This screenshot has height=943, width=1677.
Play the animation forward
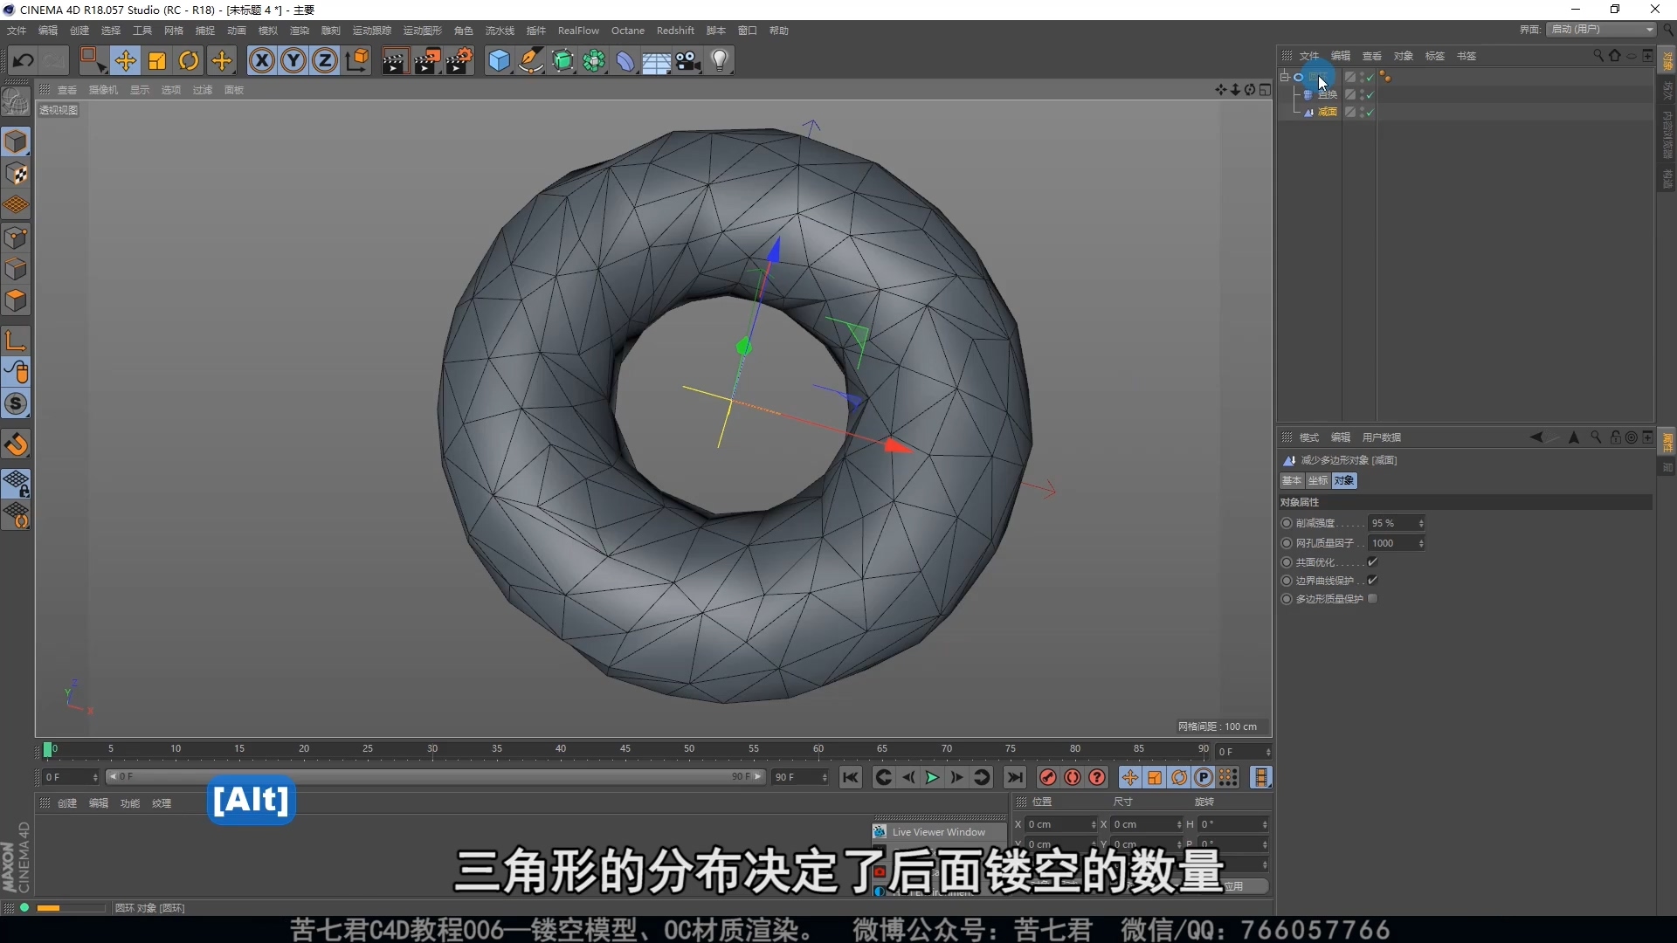932,777
